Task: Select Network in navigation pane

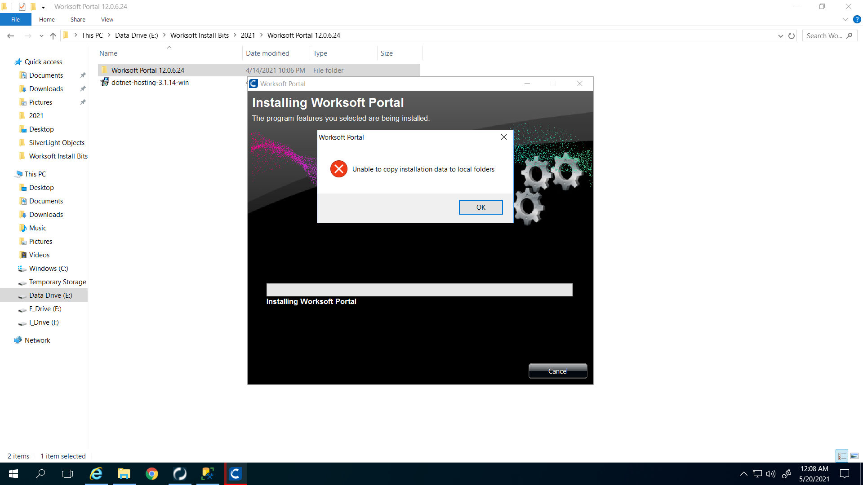Action: [x=37, y=340]
